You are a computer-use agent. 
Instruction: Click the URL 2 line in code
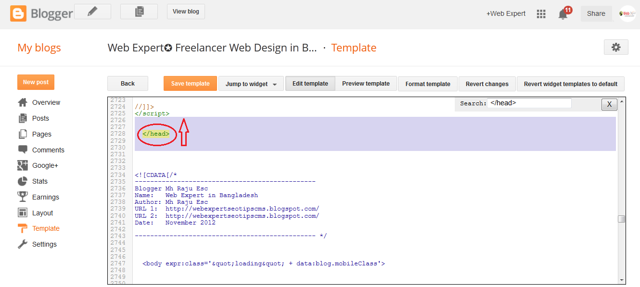click(x=227, y=216)
